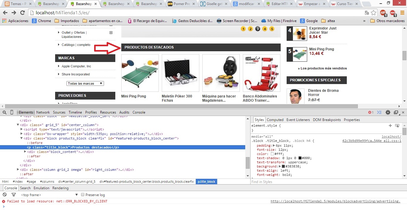Show more bookmarks chevron

(x=364, y=21)
